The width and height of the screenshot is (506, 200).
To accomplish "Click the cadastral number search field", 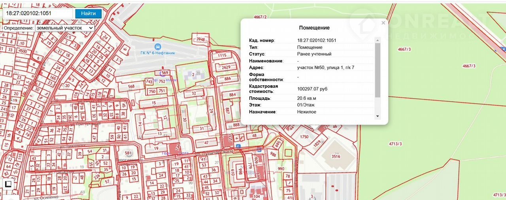I will click(x=38, y=13).
